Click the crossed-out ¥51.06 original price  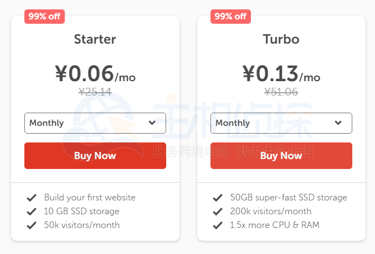281,92
